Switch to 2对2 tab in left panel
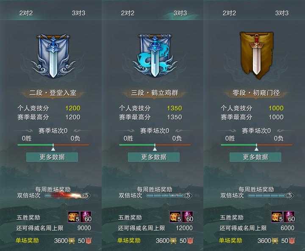This screenshot has width=305, height=251. (x=26, y=13)
